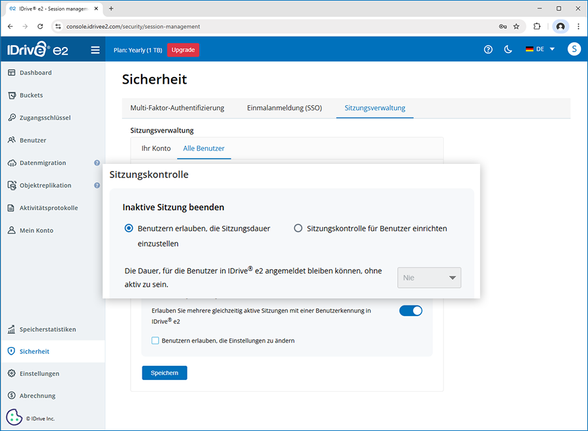Open Buckets from the sidebar
588x431 pixels.
(31, 95)
